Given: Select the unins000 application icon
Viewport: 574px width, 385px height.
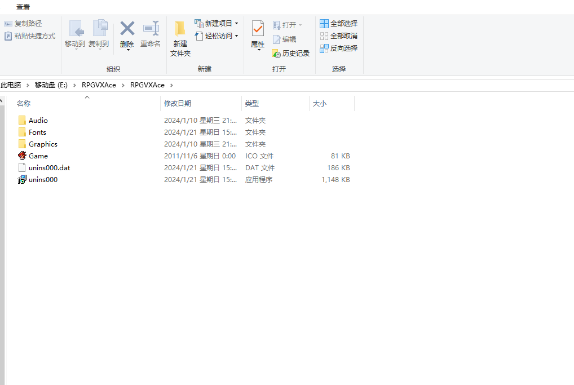Looking at the screenshot, I should pos(22,180).
